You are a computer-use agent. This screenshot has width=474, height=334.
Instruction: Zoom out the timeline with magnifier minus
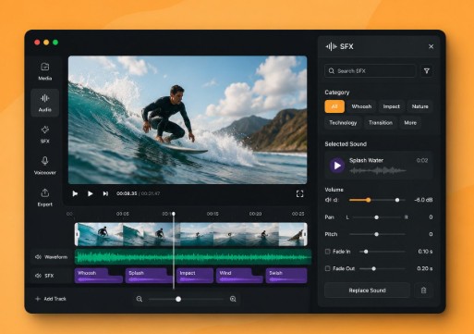140,299
